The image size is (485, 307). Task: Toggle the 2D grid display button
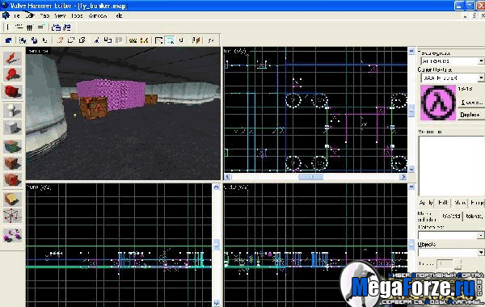click(30, 27)
